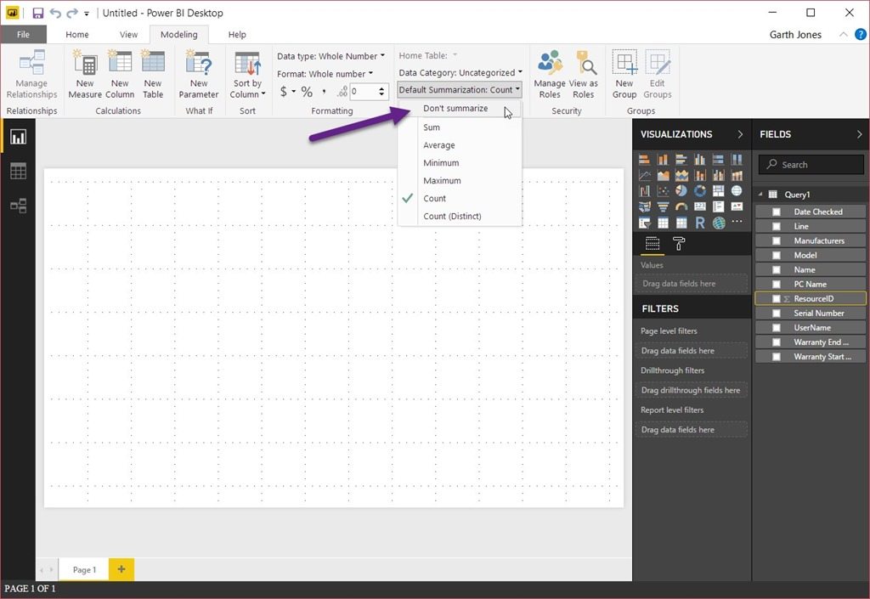Collapse the Visualizations pane chevron

[x=740, y=134]
